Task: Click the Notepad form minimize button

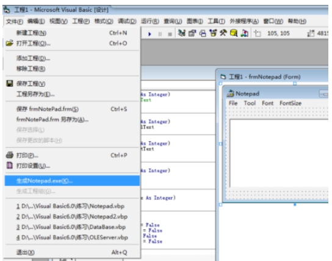Action: (323, 94)
